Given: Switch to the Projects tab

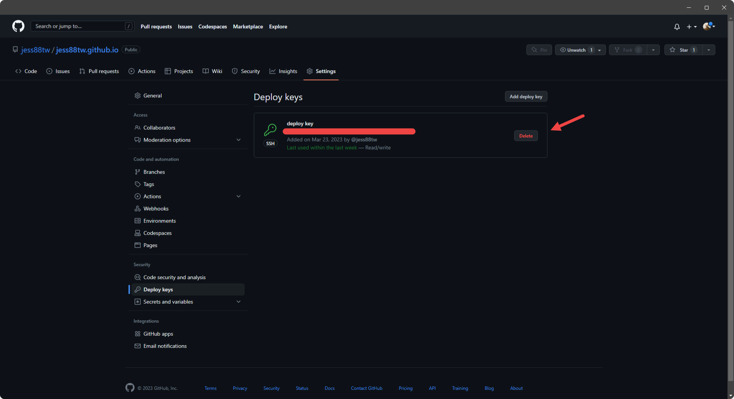Looking at the screenshot, I should [179, 71].
